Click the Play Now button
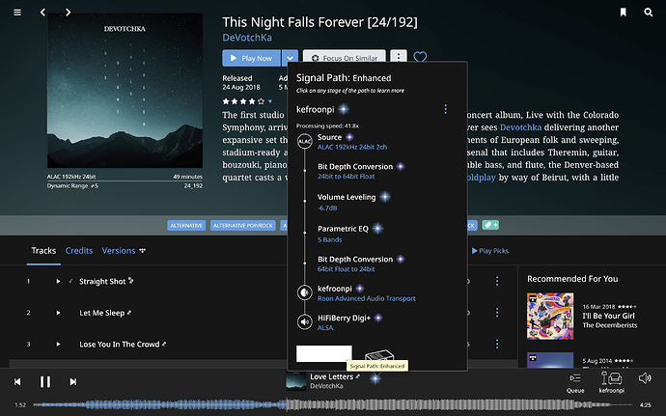 click(251, 58)
